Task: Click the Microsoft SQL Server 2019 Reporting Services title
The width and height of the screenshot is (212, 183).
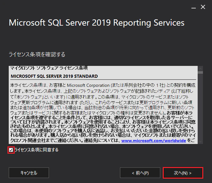Action: (x=97, y=22)
